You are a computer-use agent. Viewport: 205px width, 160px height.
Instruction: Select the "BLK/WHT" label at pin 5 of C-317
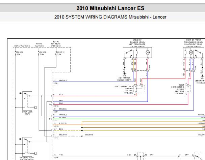point(63,135)
